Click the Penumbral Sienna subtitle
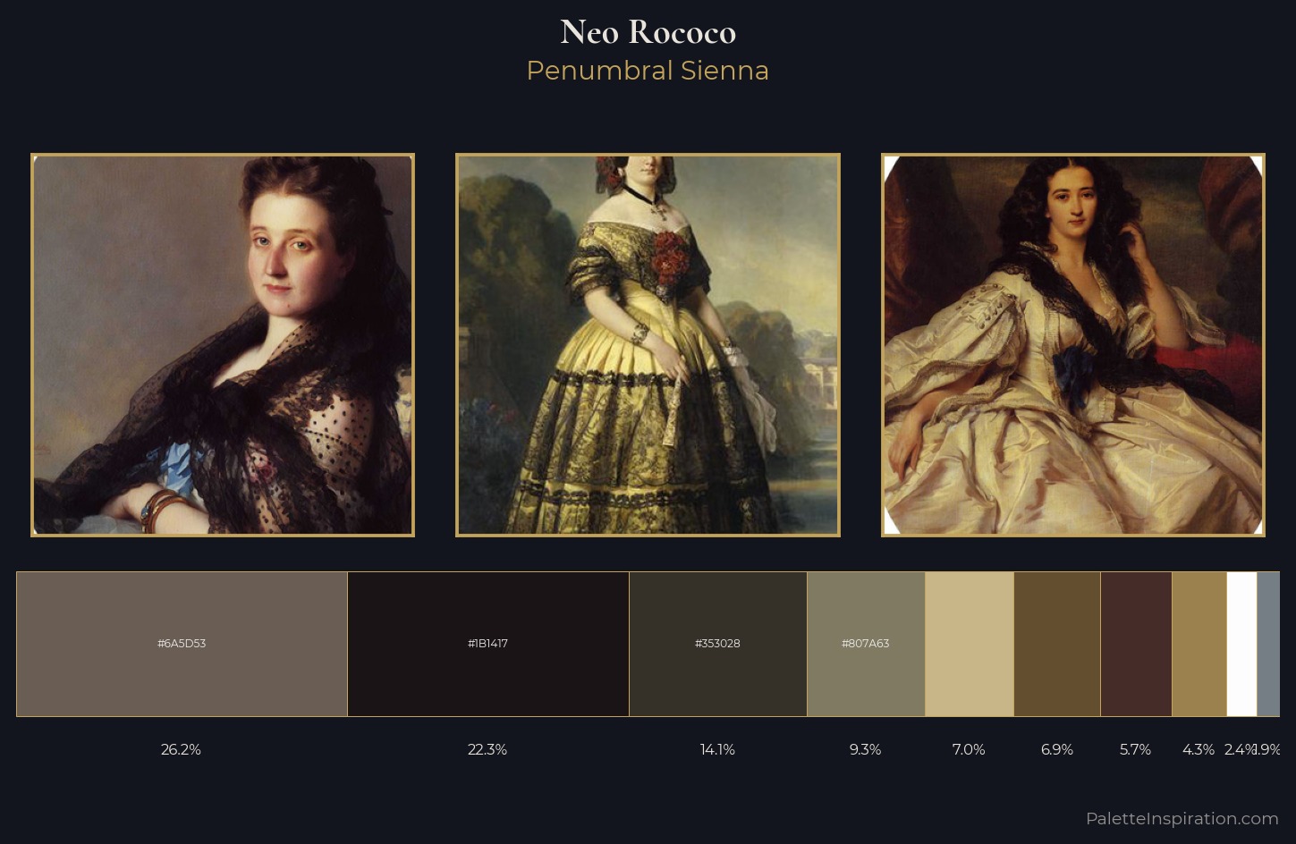The width and height of the screenshot is (1296, 844). (x=648, y=71)
